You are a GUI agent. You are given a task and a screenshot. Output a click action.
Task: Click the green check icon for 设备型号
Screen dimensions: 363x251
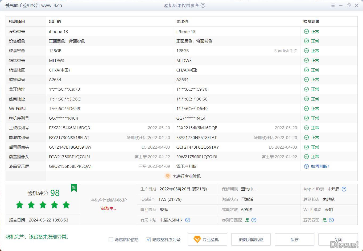pyautogui.click(x=306, y=31)
